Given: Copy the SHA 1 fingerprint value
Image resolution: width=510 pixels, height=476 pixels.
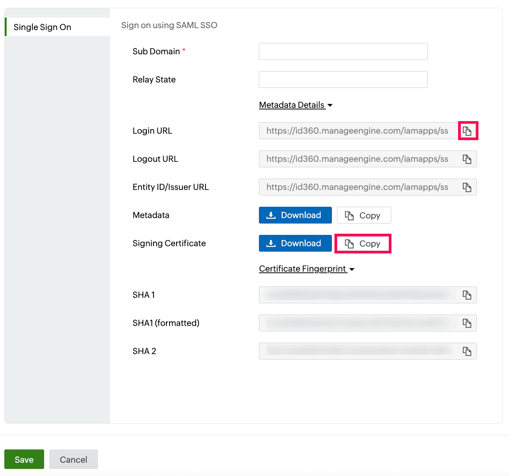Looking at the screenshot, I should [467, 295].
